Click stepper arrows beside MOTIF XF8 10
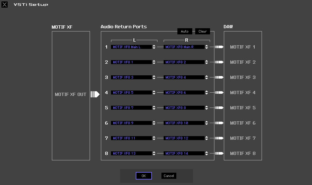This screenshot has width=312, height=185. [206, 123]
